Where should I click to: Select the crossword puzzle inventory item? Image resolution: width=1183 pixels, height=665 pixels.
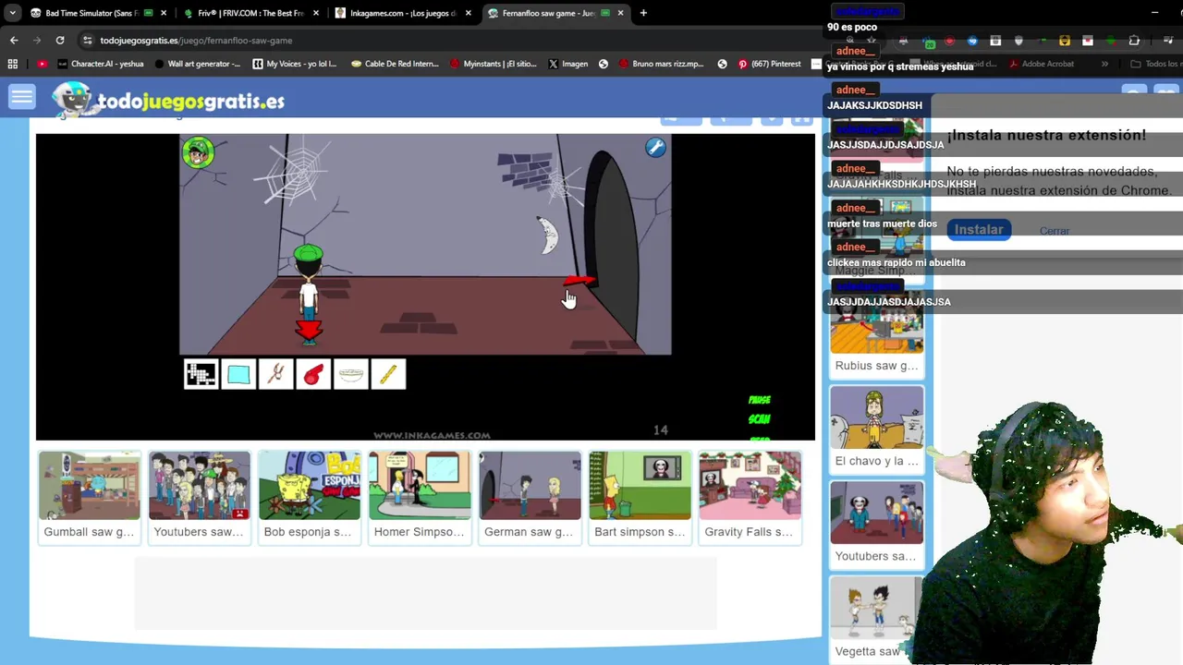pyautogui.click(x=201, y=374)
